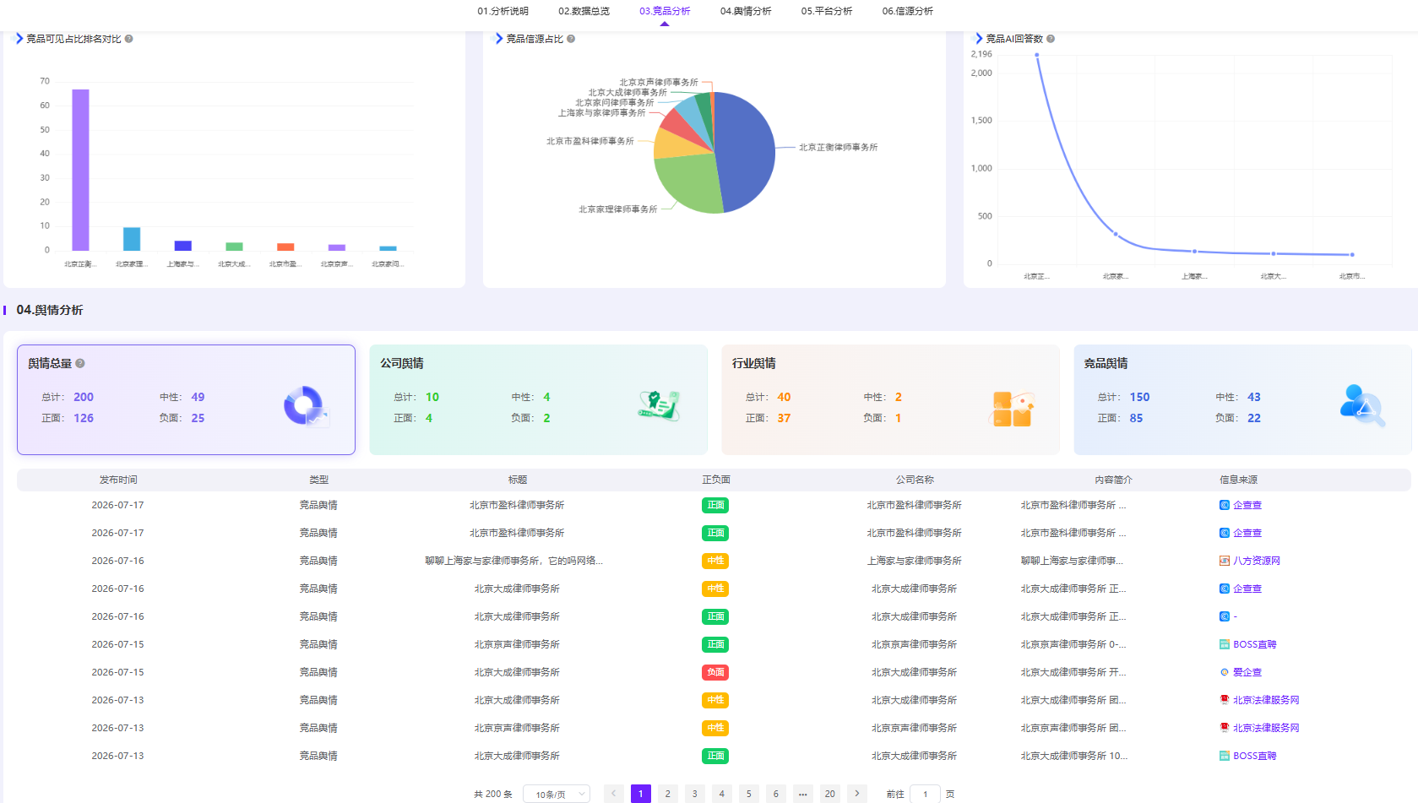Image resolution: width=1418 pixels, height=803 pixels.
Task: Jump to page 20 in pagination
Action: [x=830, y=794]
